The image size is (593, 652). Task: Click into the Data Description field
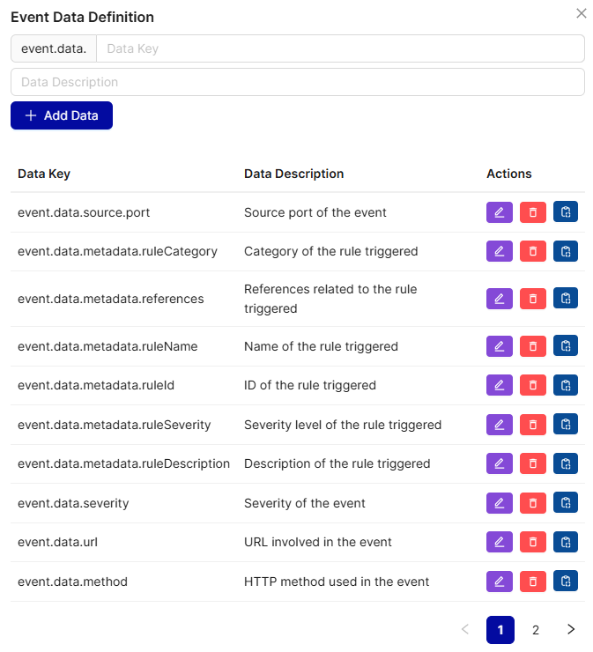pyautogui.click(x=297, y=82)
